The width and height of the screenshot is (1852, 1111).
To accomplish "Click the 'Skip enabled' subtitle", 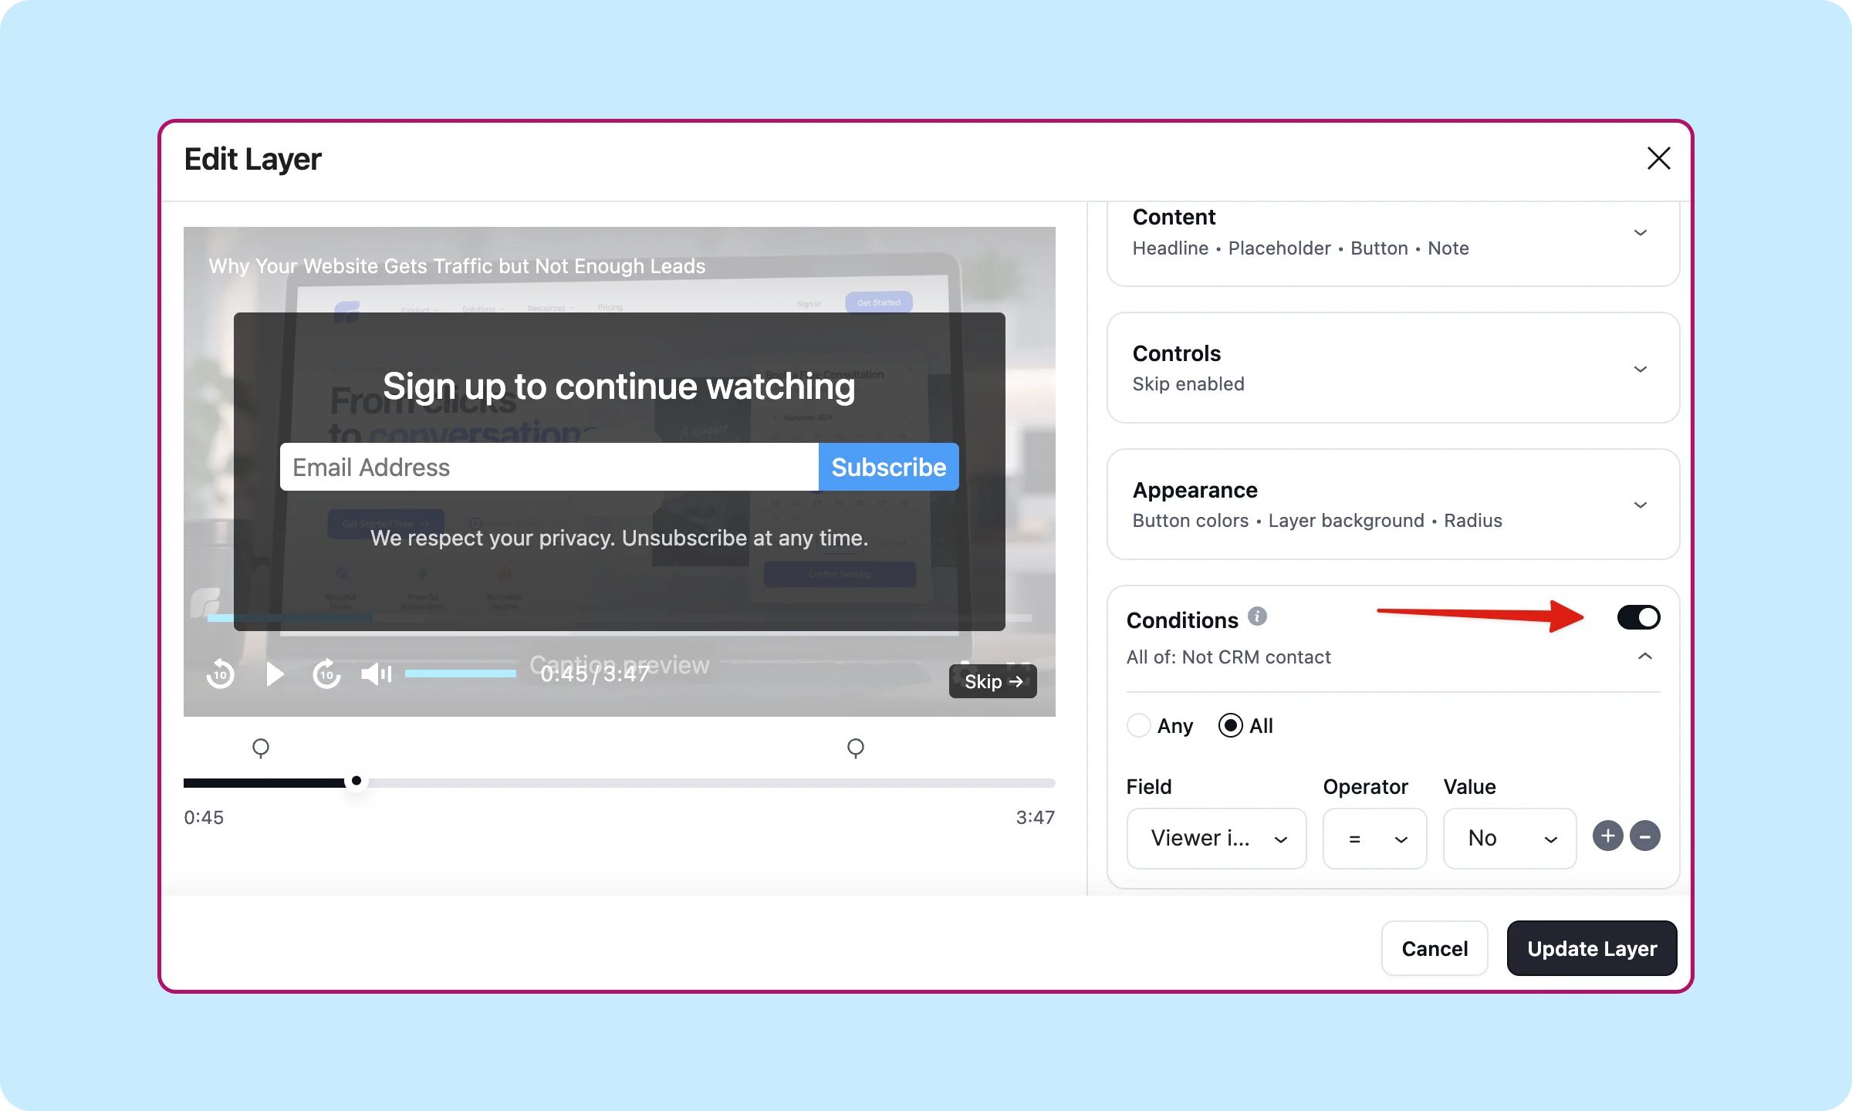I will click(x=1188, y=384).
